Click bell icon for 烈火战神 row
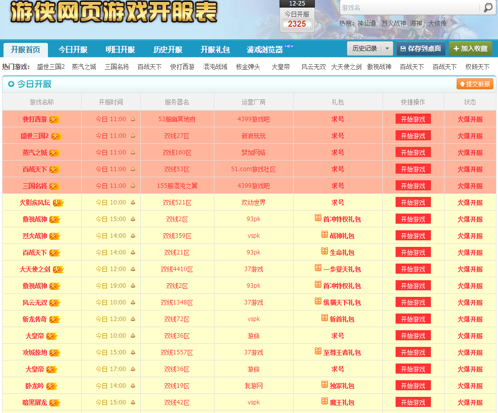This screenshot has height=413, width=498. [133, 236]
